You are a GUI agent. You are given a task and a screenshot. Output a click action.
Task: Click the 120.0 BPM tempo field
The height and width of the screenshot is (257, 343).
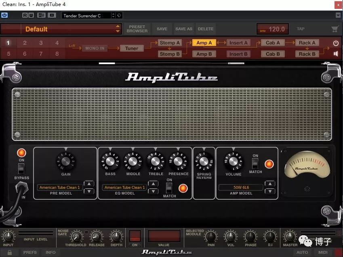(x=273, y=29)
